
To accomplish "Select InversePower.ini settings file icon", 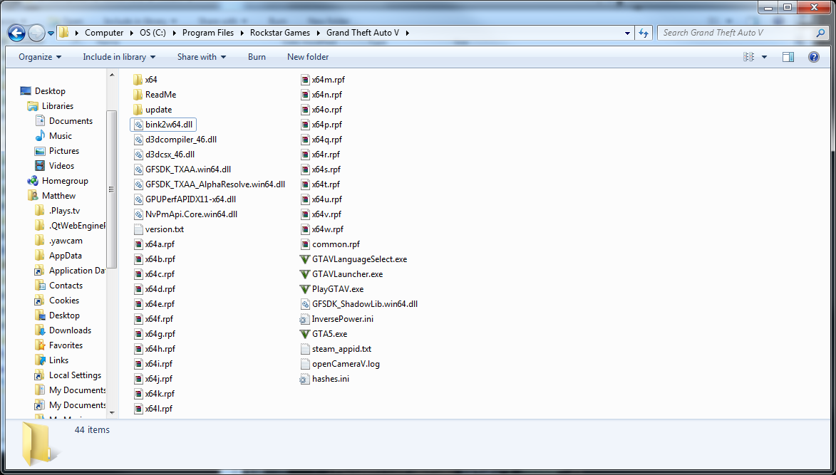I will (305, 319).
